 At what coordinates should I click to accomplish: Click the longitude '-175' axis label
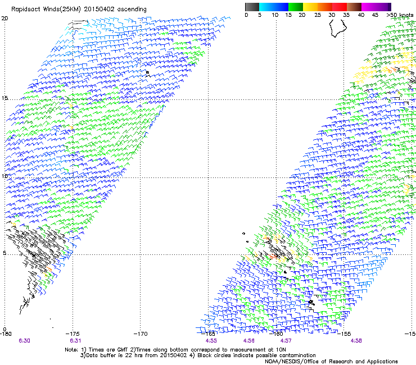pyautogui.click(x=73, y=334)
